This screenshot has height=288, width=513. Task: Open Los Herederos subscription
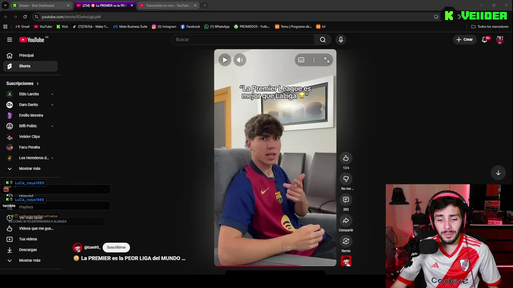(x=30, y=158)
